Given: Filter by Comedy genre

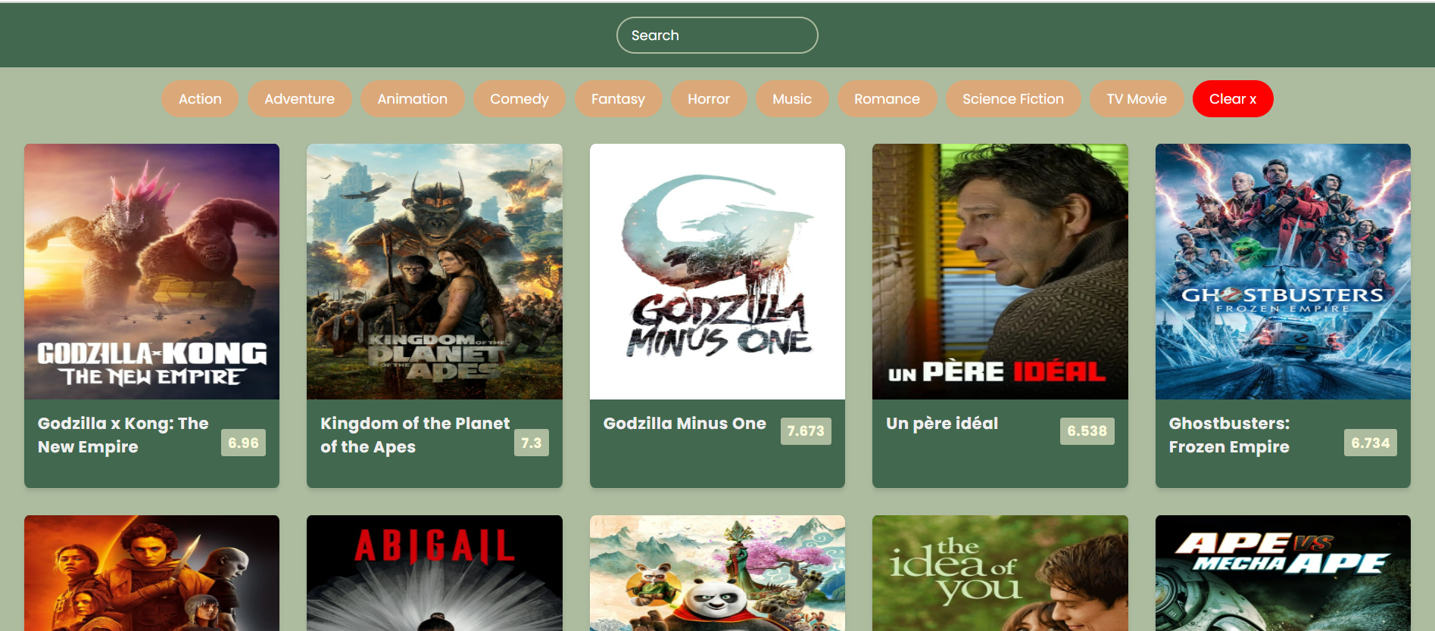Looking at the screenshot, I should 519,99.
